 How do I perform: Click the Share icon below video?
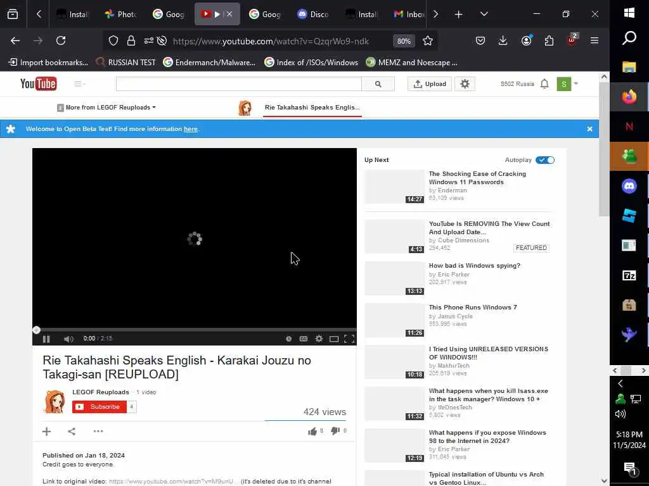coord(72,432)
